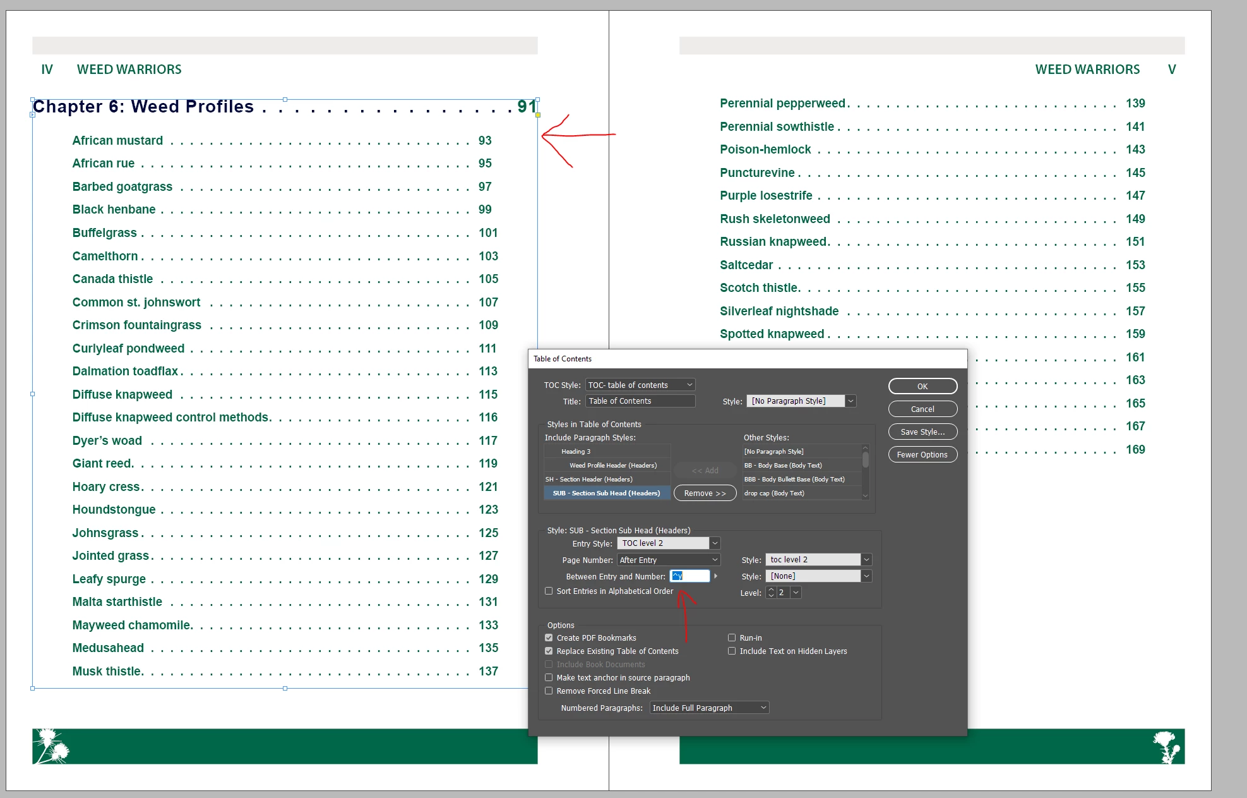Click the Remove >> button
Screen dimensions: 1247x798
click(x=705, y=493)
